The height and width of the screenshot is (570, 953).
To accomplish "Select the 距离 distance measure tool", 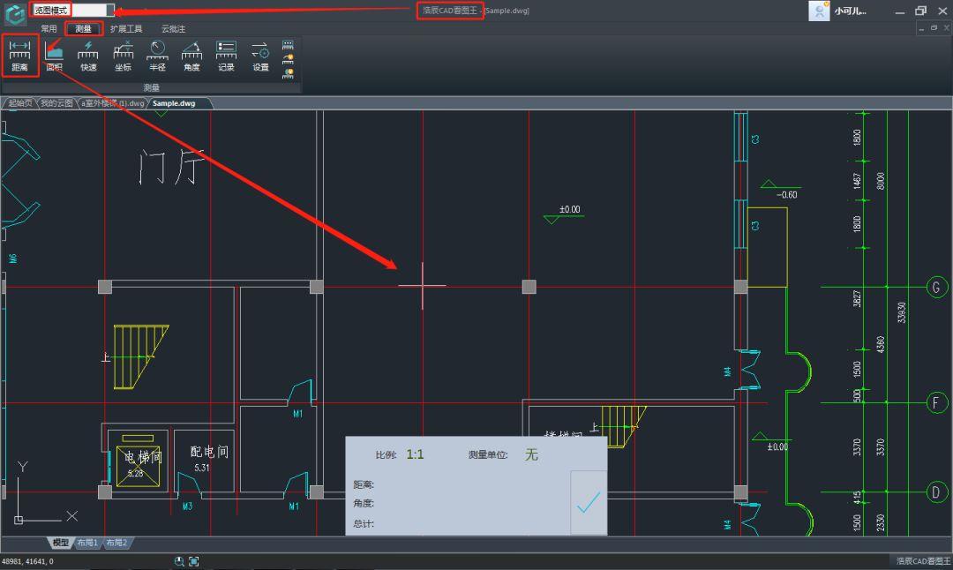I will coord(19,56).
